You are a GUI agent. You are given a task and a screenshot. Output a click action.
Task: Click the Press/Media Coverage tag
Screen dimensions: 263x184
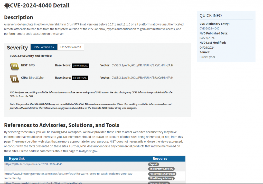coord(162,174)
